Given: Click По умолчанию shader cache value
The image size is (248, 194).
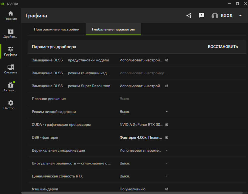Looking at the screenshot, I should (x=132, y=189).
